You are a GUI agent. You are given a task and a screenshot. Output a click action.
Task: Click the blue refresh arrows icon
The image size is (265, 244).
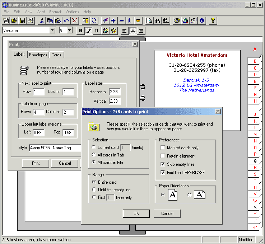coord(94,21)
